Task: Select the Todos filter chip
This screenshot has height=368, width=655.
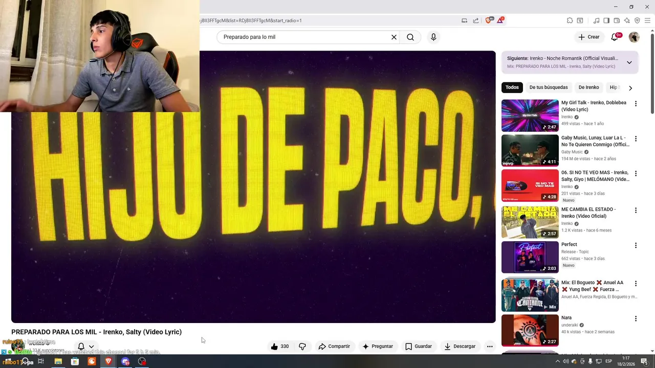Action: pyautogui.click(x=512, y=87)
